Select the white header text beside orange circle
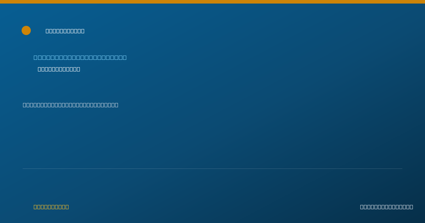Screen dimensions: 425x223 (x=65, y=31)
